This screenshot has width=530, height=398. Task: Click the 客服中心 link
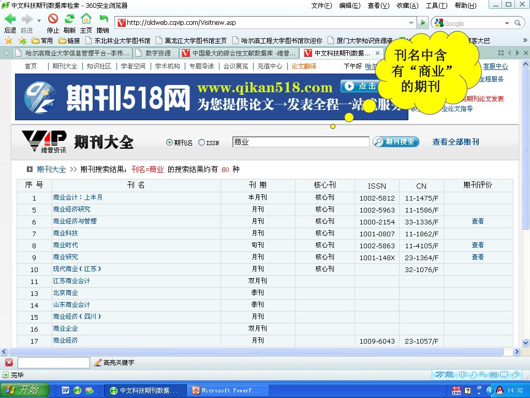495,66
